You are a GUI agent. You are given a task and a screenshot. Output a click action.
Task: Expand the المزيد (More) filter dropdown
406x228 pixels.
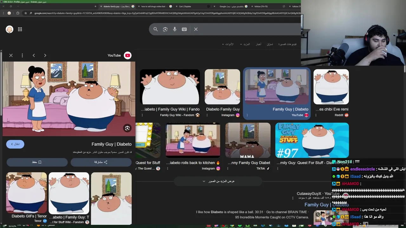coord(245,44)
